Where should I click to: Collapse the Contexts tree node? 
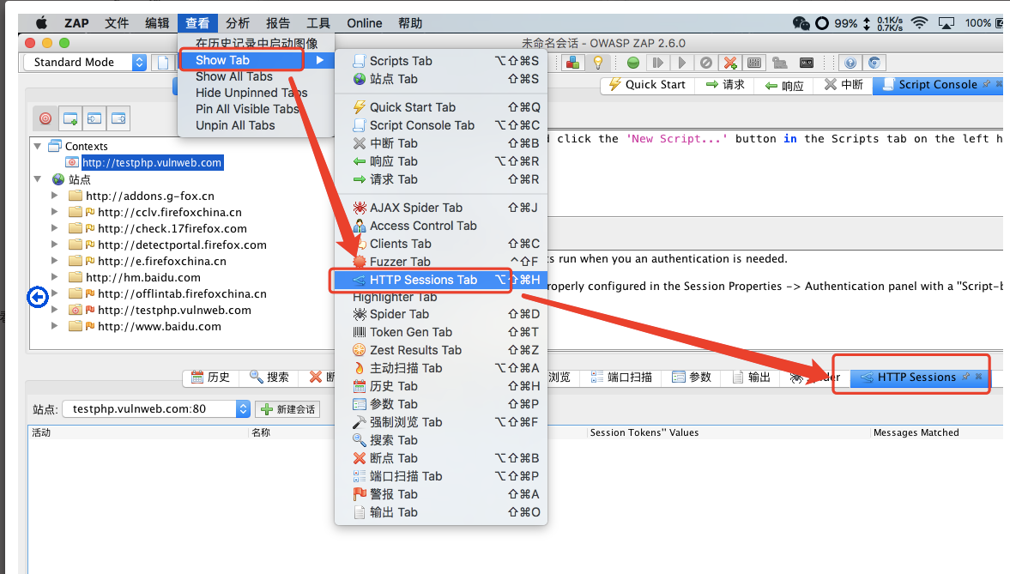(38, 146)
